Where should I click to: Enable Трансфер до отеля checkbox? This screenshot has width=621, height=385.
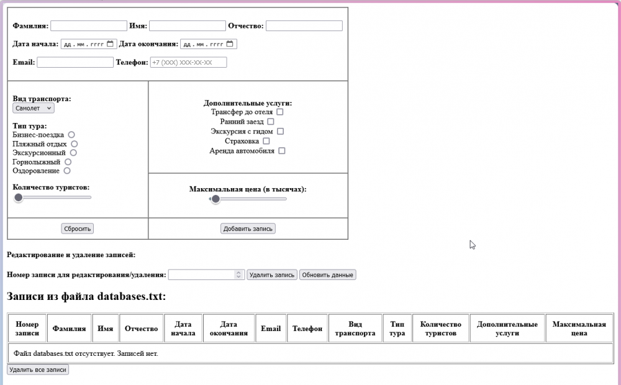point(280,112)
